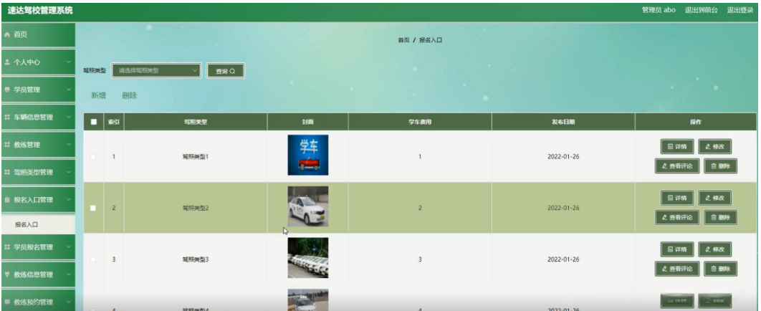Click the 驾照类型 column header
The image size is (761, 311).
[195, 123]
